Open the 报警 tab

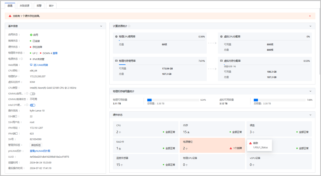tap(39, 6)
